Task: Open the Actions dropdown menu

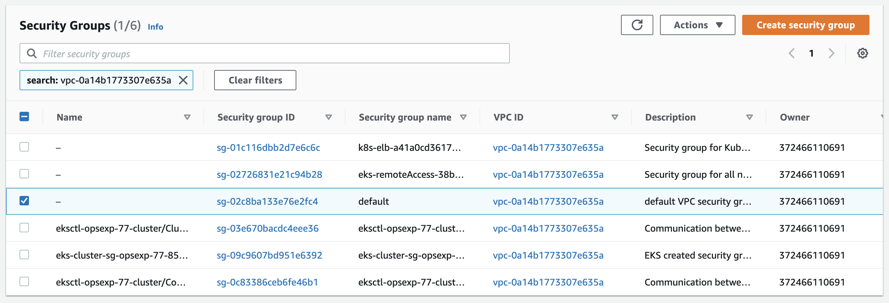Action: coord(697,25)
